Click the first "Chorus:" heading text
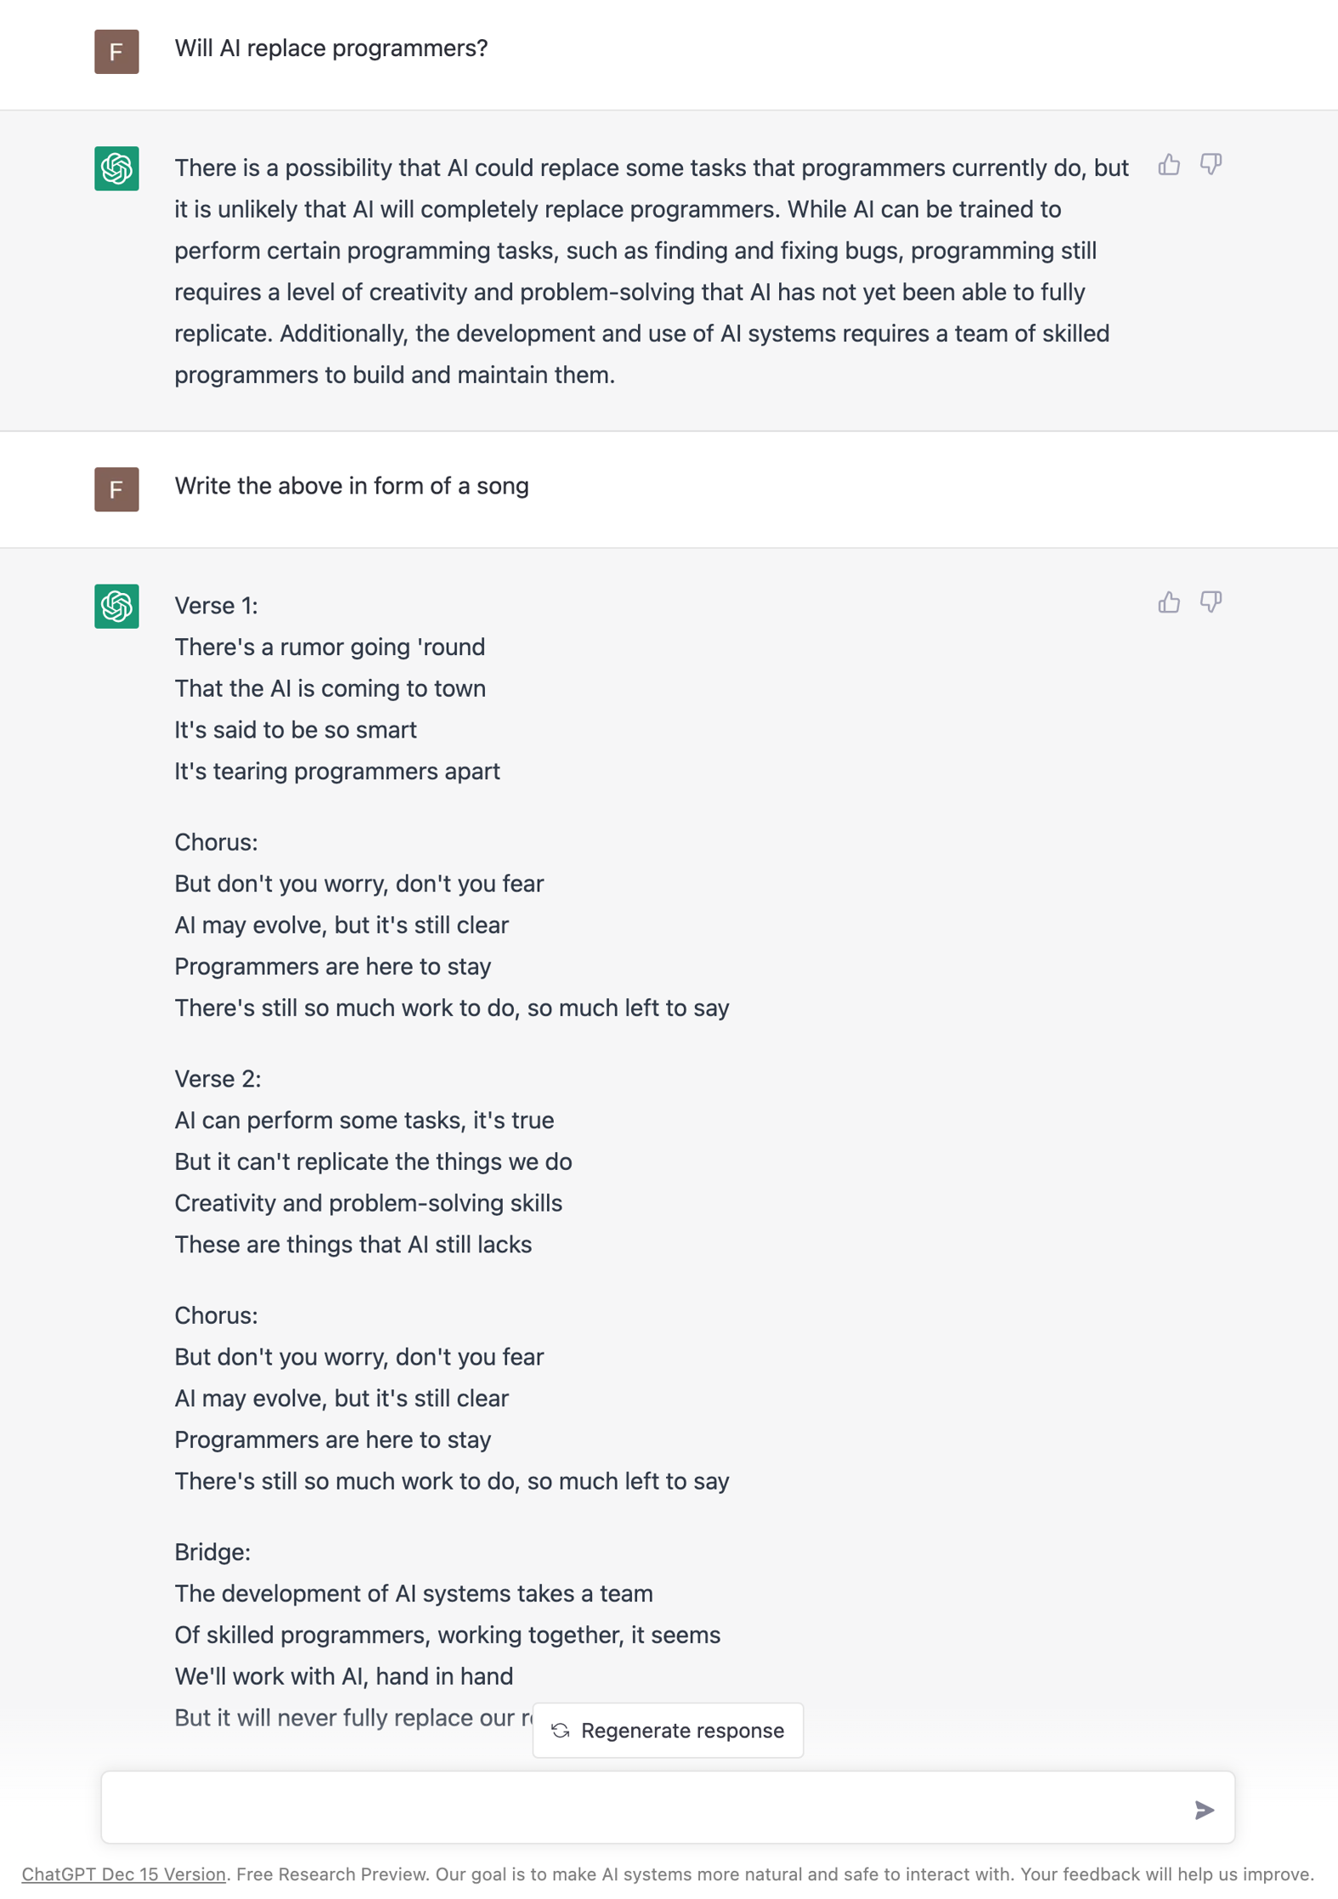The height and width of the screenshot is (1899, 1338). point(216,842)
